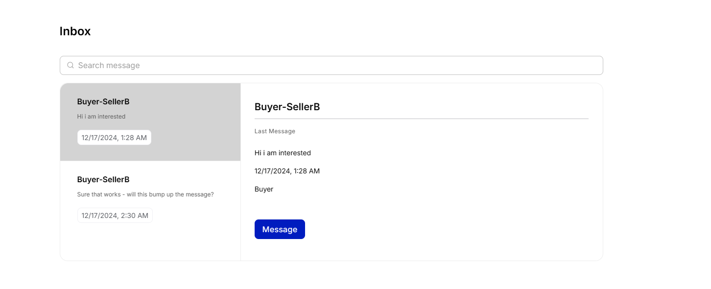Click the divider line under the Buyer-SellerB heading

(422, 119)
